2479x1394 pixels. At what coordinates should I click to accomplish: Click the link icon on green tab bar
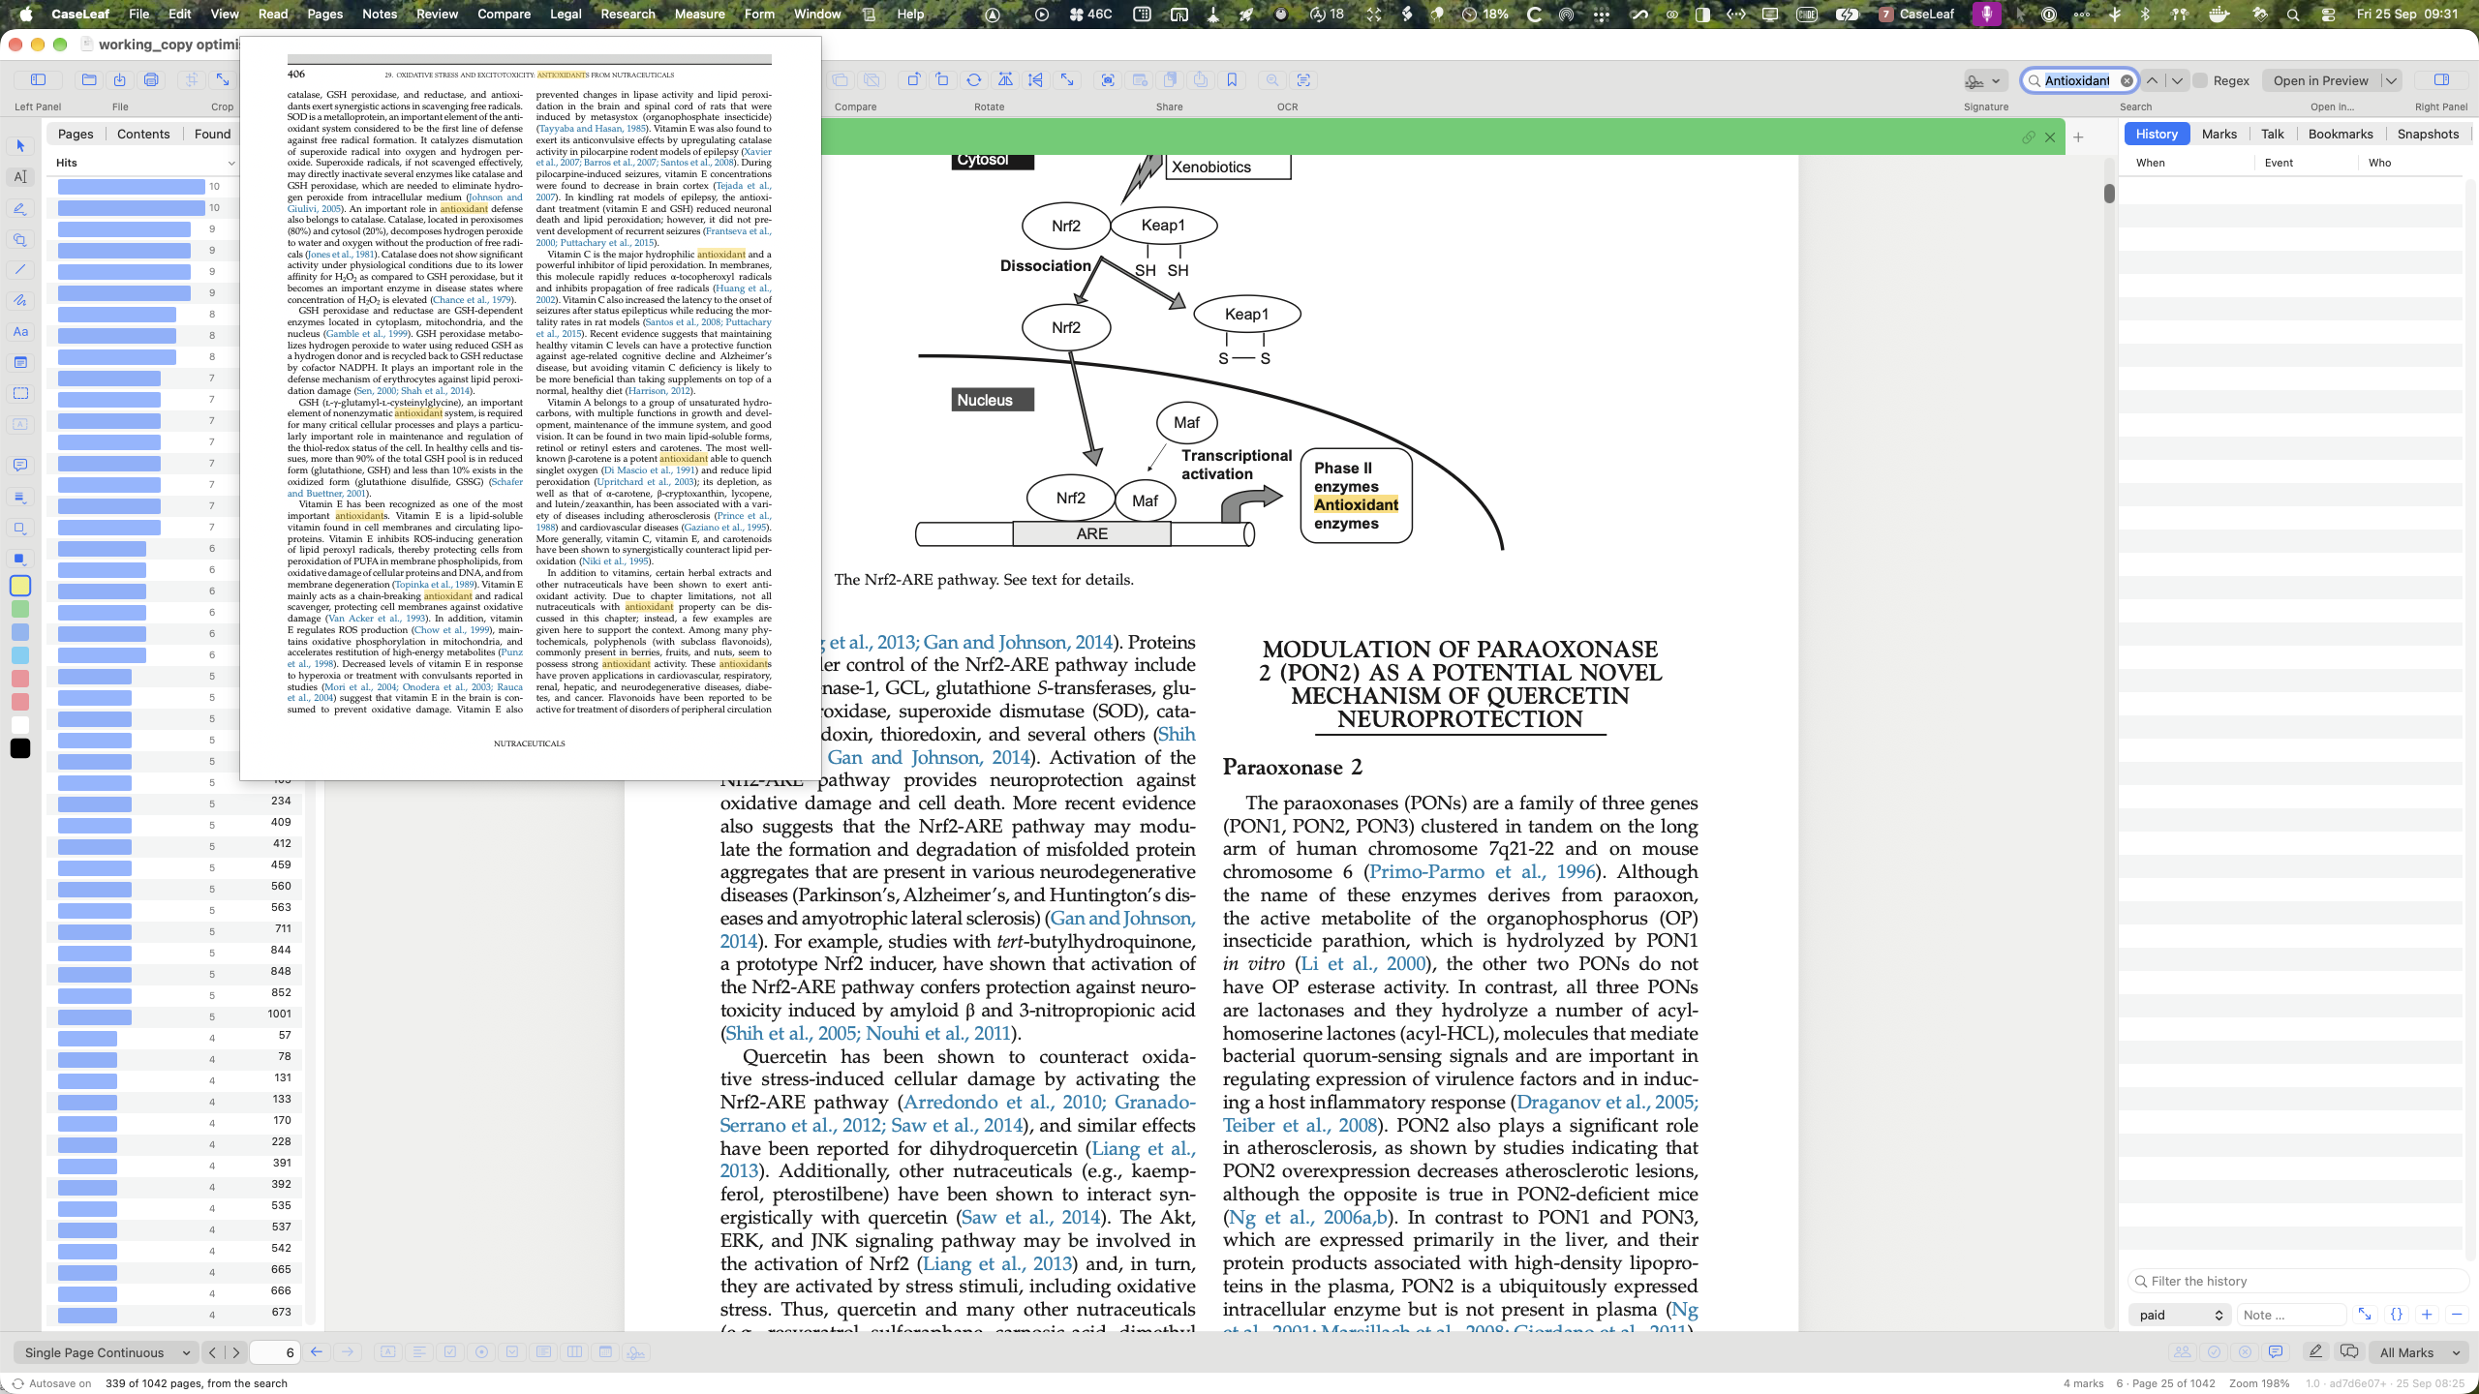(2028, 137)
